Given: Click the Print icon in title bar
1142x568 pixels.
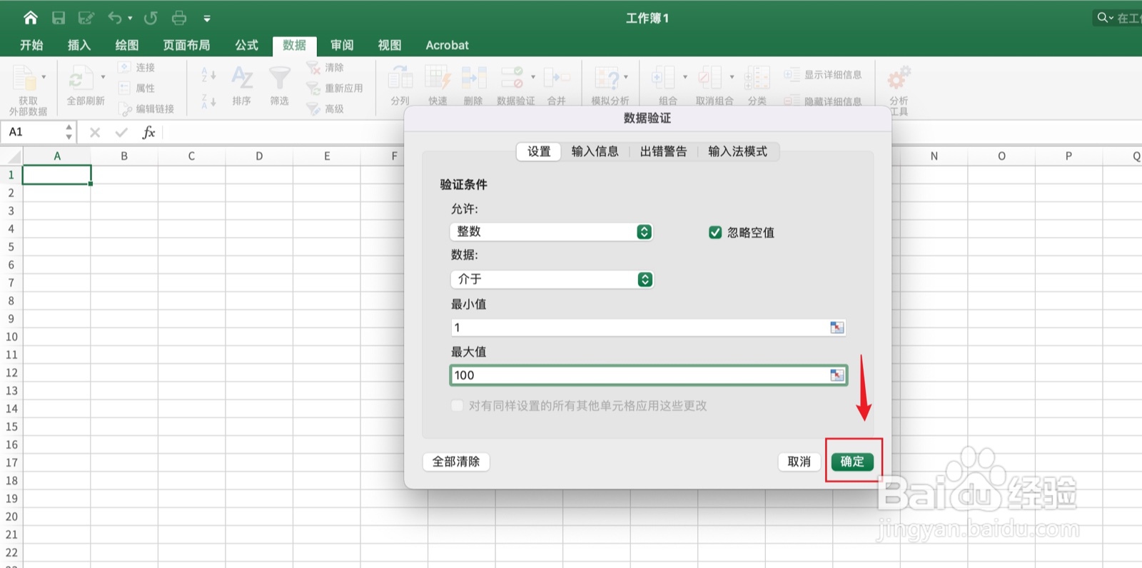Looking at the screenshot, I should [179, 18].
